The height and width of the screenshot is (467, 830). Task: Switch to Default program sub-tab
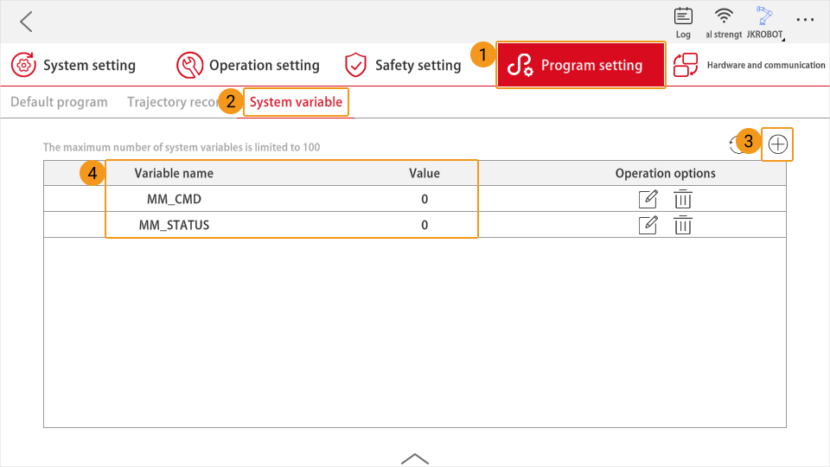click(x=59, y=102)
